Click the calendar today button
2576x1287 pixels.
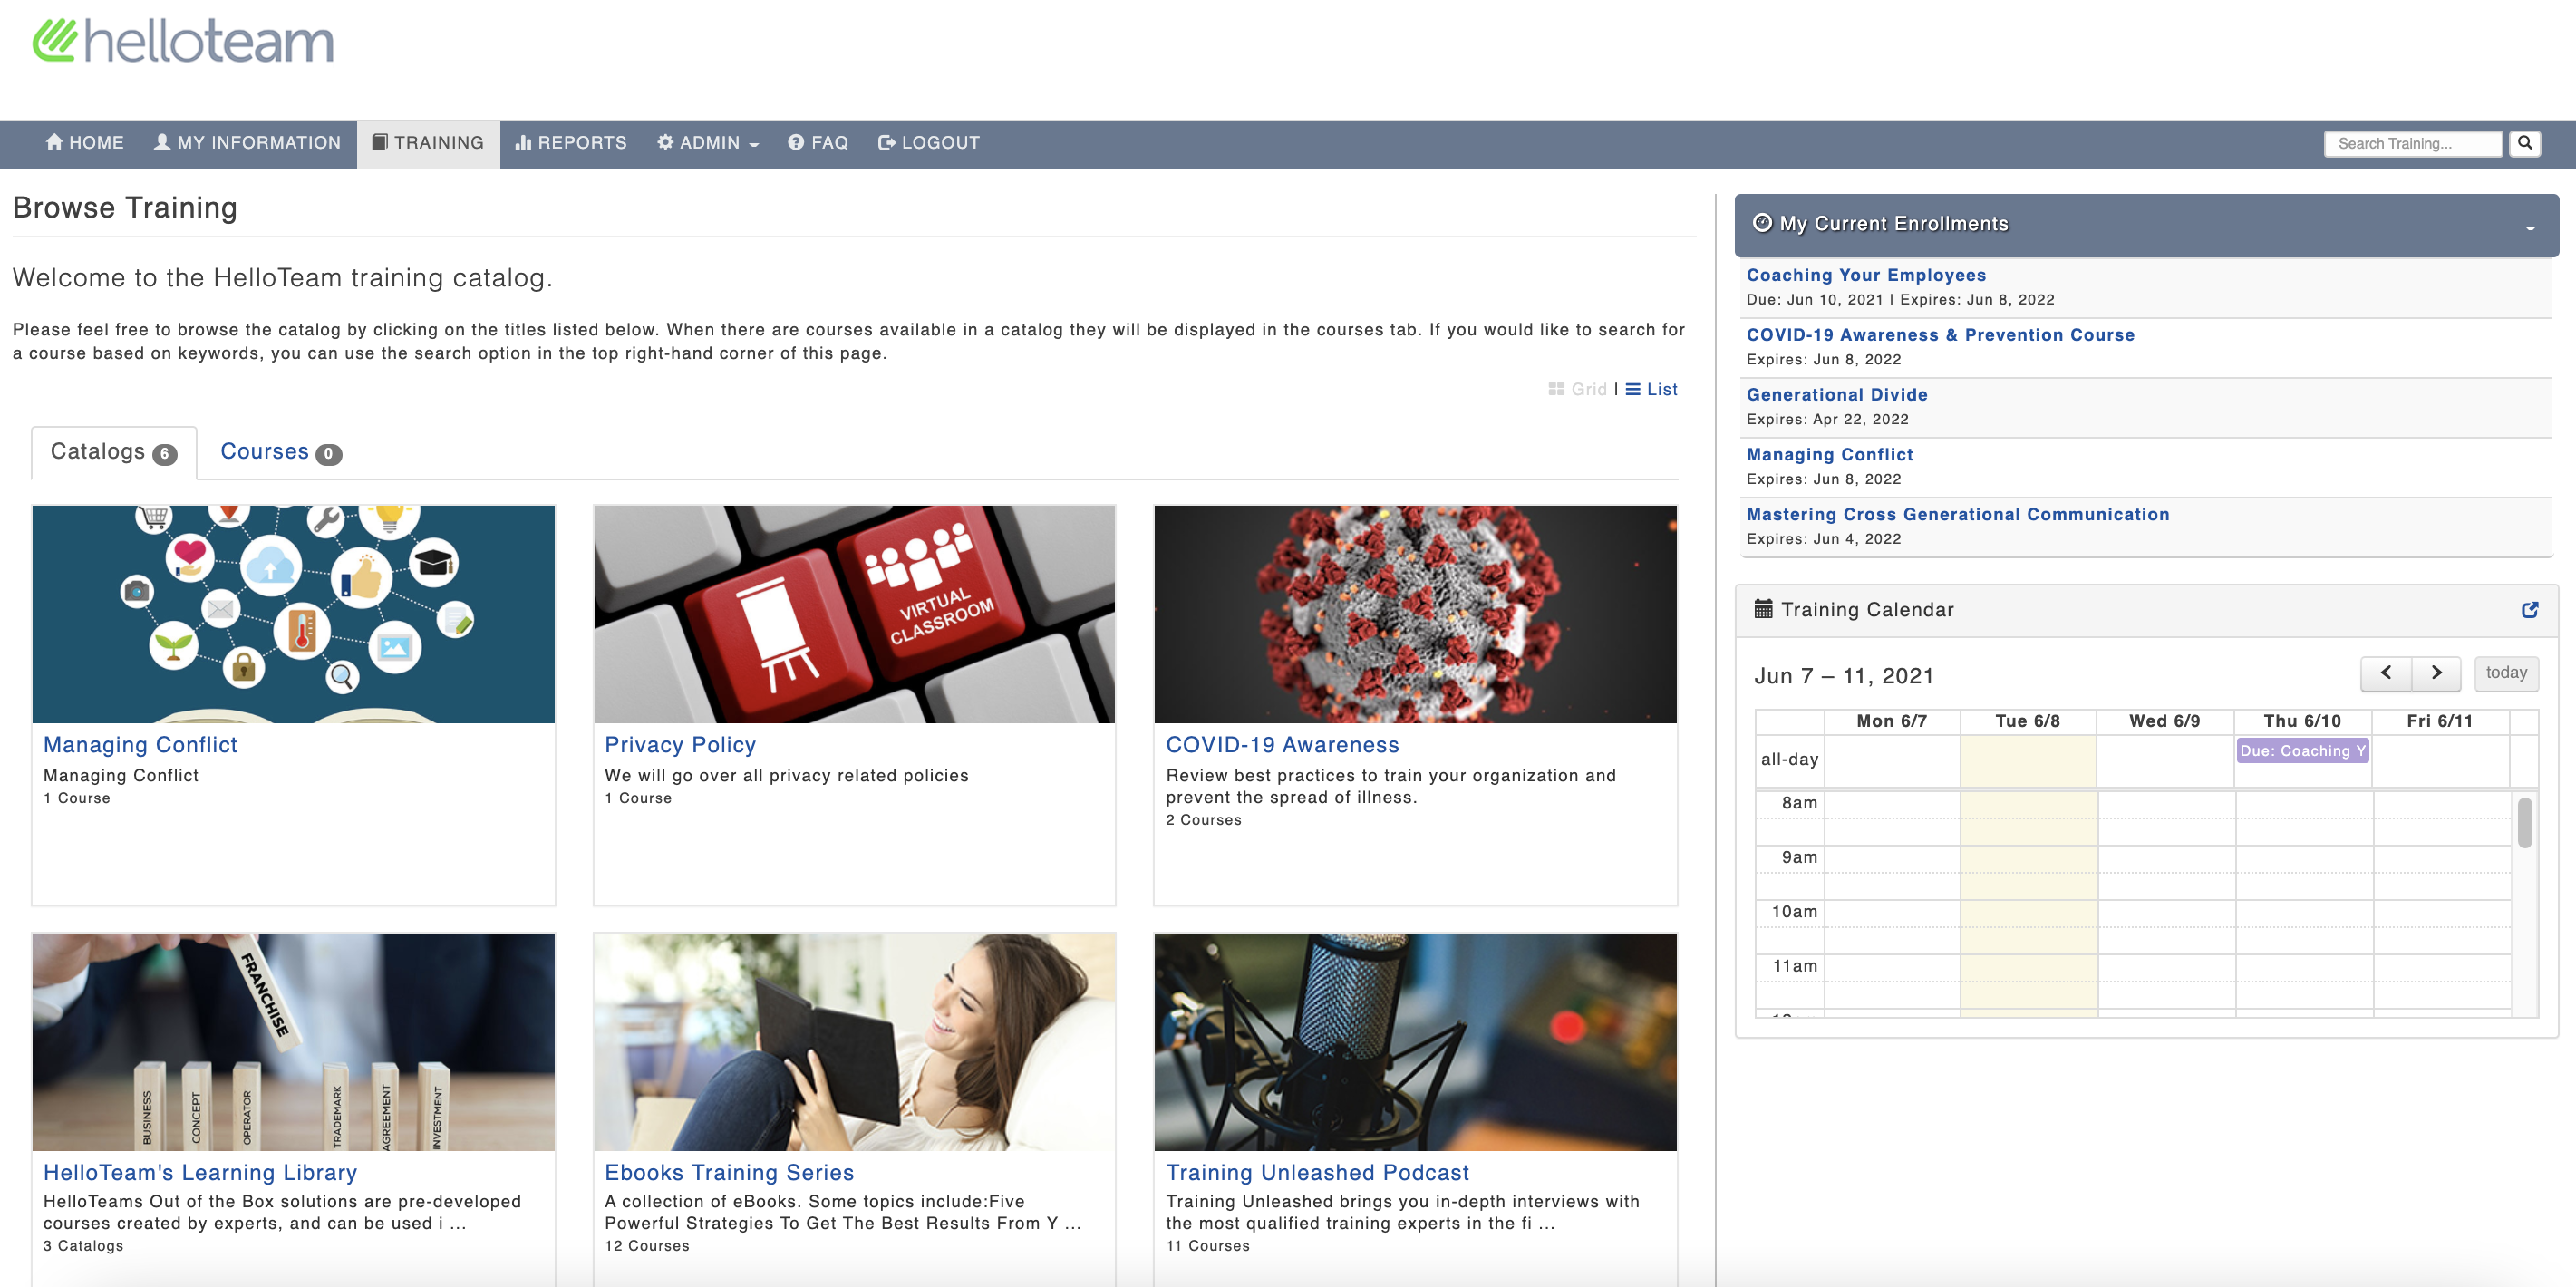pyautogui.click(x=2505, y=673)
